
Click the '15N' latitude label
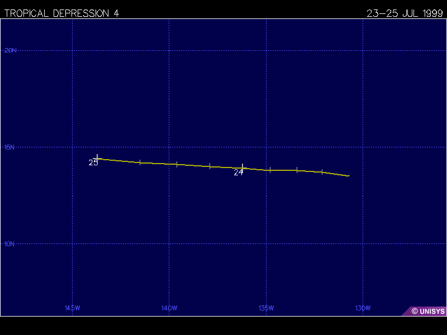click(9, 147)
